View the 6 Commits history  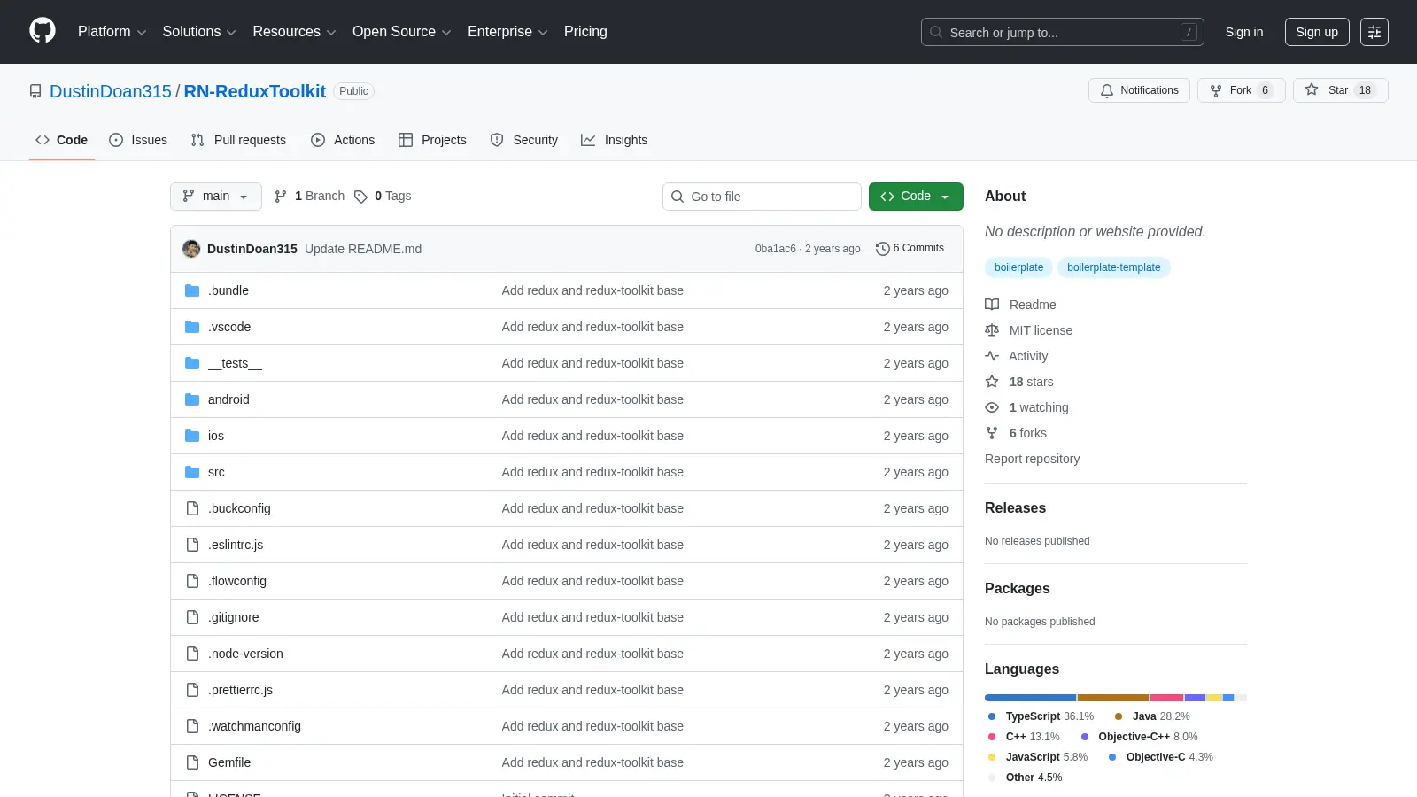tap(910, 249)
